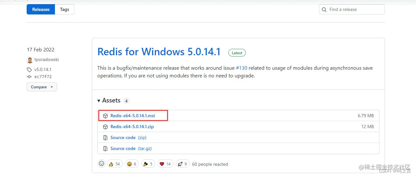This screenshot has width=416, height=176.
Task: Open the Redis for Windows 5.0.14.1 release title
Action: pyautogui.click(x=159, y=52)
